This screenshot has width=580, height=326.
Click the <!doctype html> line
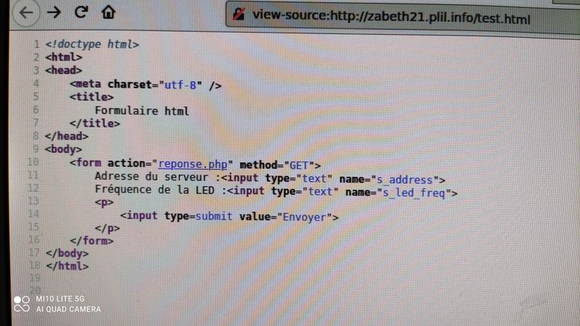click(92, 44)
